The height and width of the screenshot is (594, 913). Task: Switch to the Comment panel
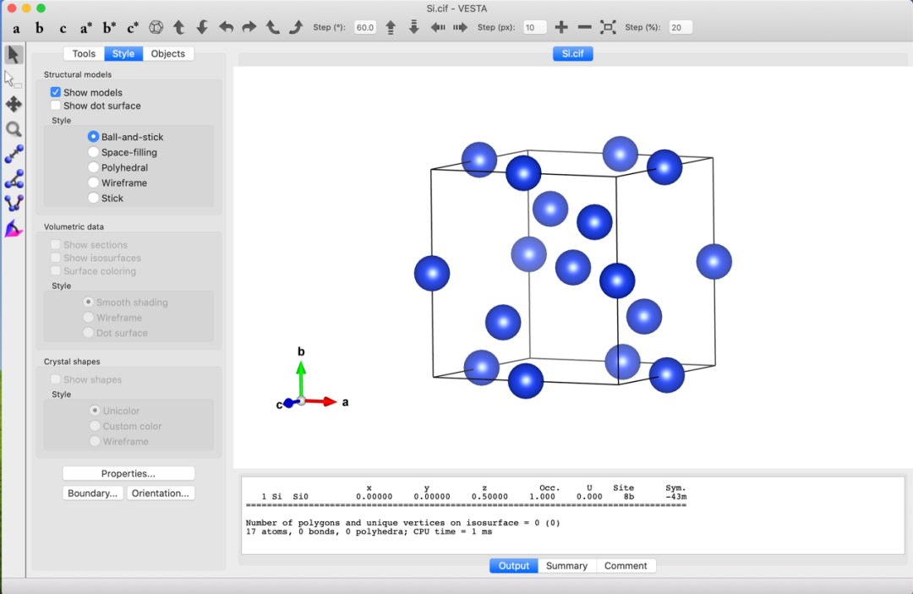point(626,565)
